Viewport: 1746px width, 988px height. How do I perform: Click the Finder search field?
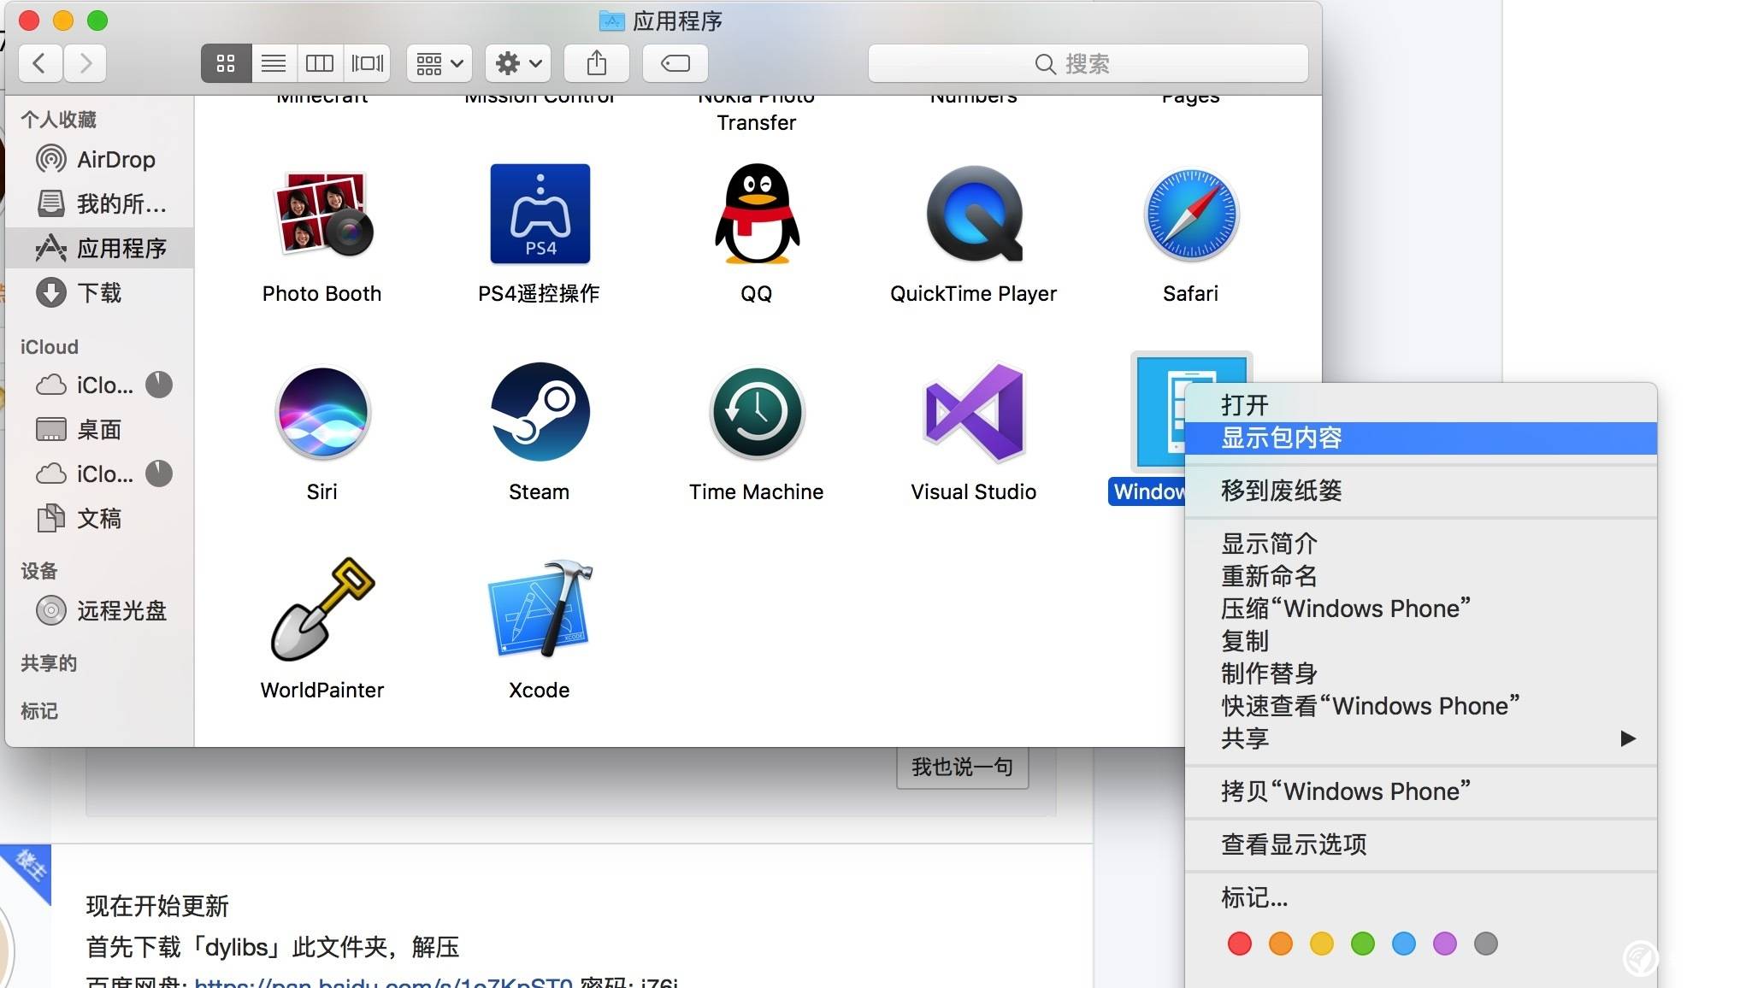tap(1088, 63)
